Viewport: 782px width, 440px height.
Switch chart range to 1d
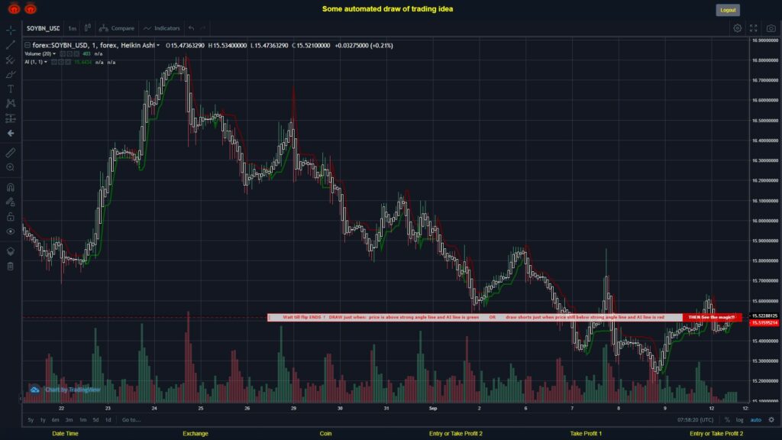pyautogui.click(x=107, y=419)
